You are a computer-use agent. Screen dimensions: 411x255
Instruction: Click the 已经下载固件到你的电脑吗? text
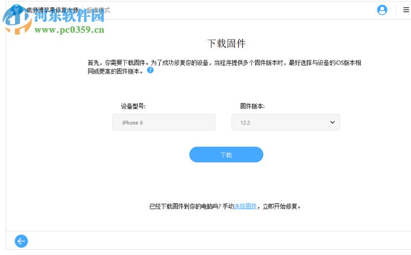point(185,207)
